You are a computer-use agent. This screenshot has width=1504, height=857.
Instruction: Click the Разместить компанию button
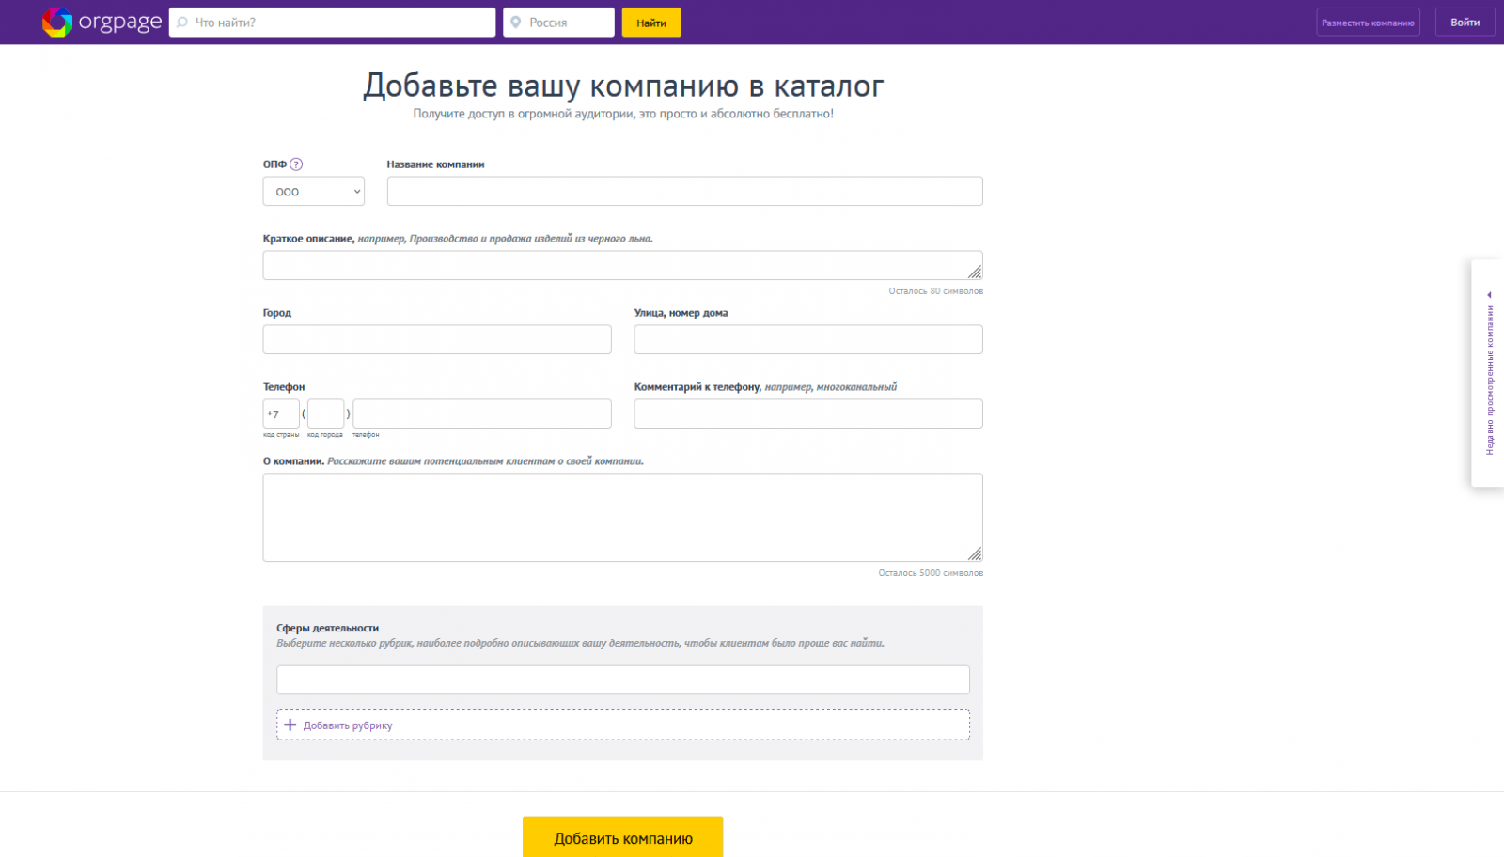tap(1368, 21)
